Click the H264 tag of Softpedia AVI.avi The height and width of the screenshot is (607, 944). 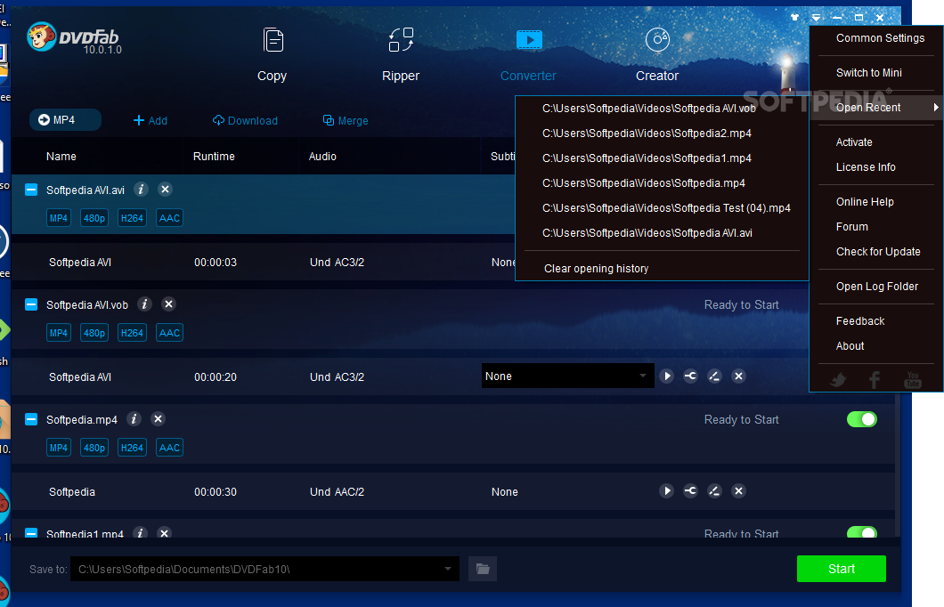[x=132, y=218]
